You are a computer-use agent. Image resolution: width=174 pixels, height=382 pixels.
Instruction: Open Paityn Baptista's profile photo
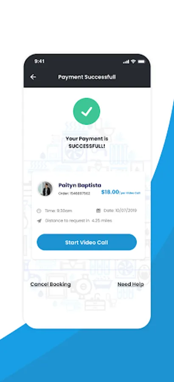(x=45, y=189)
